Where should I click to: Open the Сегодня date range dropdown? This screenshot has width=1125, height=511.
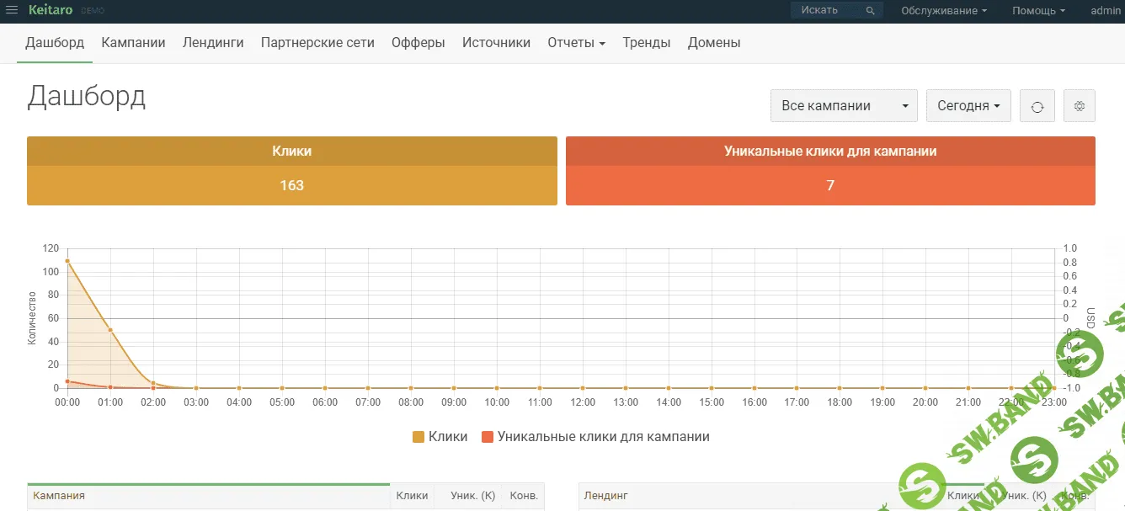click(x=968, y=106)
